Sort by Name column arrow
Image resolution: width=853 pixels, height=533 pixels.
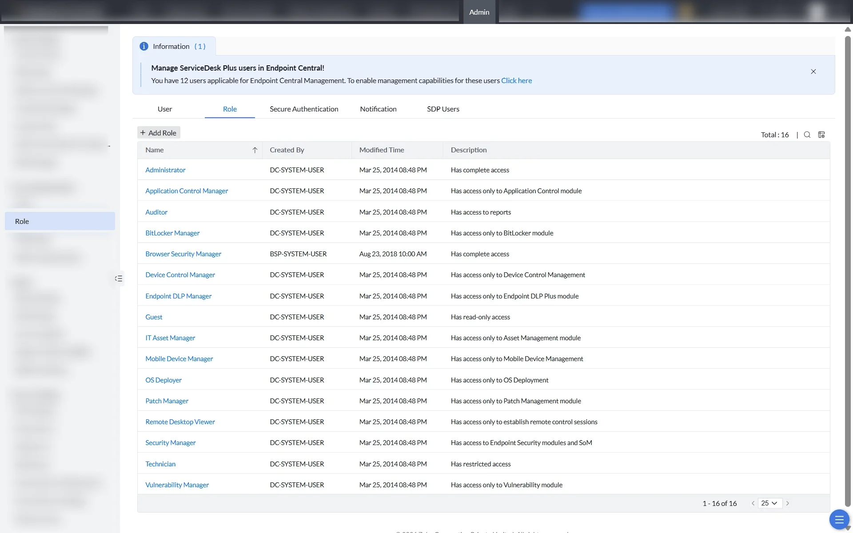tap(255, 150)
